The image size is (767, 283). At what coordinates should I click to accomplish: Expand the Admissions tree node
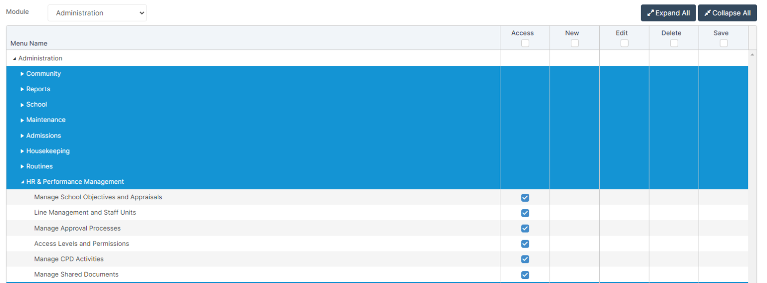click(x=22, y=136)
